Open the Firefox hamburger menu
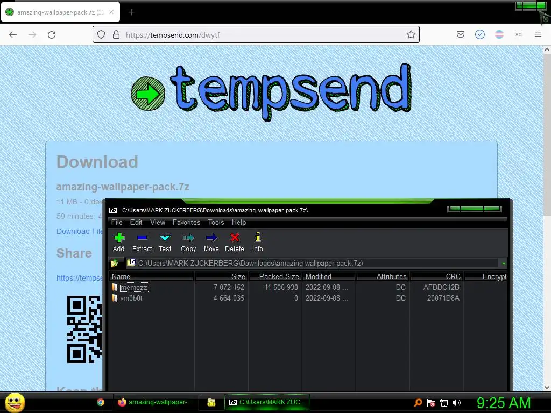 tap(538, 34)
